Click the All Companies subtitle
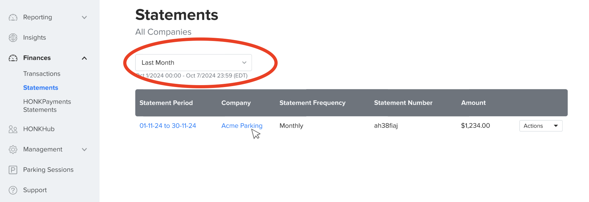This screenshot has width=589, height=202. pos(163,32)
